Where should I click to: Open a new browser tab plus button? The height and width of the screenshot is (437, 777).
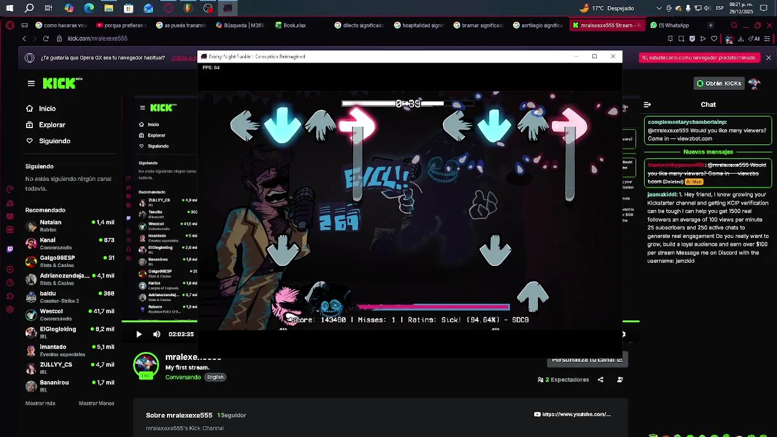tap(710, 25)
